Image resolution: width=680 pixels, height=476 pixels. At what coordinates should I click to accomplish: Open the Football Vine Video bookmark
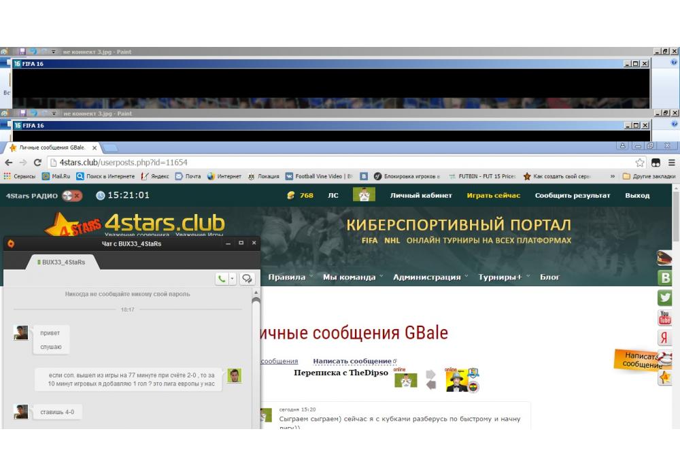tap(319, 176)
